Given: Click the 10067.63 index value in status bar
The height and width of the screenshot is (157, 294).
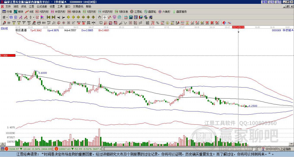Looking at the screenshot, I should (x=64, y=149).
